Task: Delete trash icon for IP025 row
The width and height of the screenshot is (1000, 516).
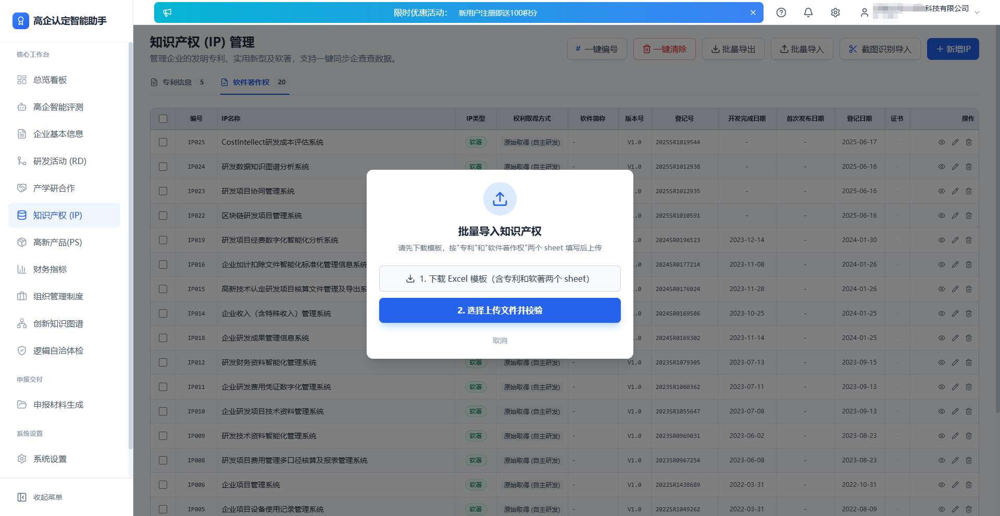Action: pyautogui.click(x=969, y=142)
